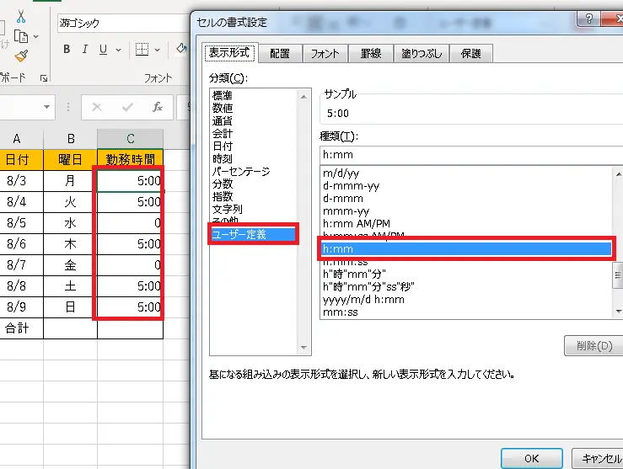The height and width of the screenshot is (469, 623).
Task: Toggle Bold formatting
Action: [67, 50]
